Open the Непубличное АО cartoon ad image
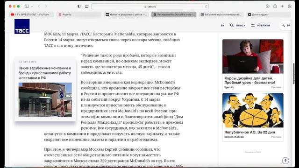299x168 pixels. pyautogui.click(x=253, y=110)
